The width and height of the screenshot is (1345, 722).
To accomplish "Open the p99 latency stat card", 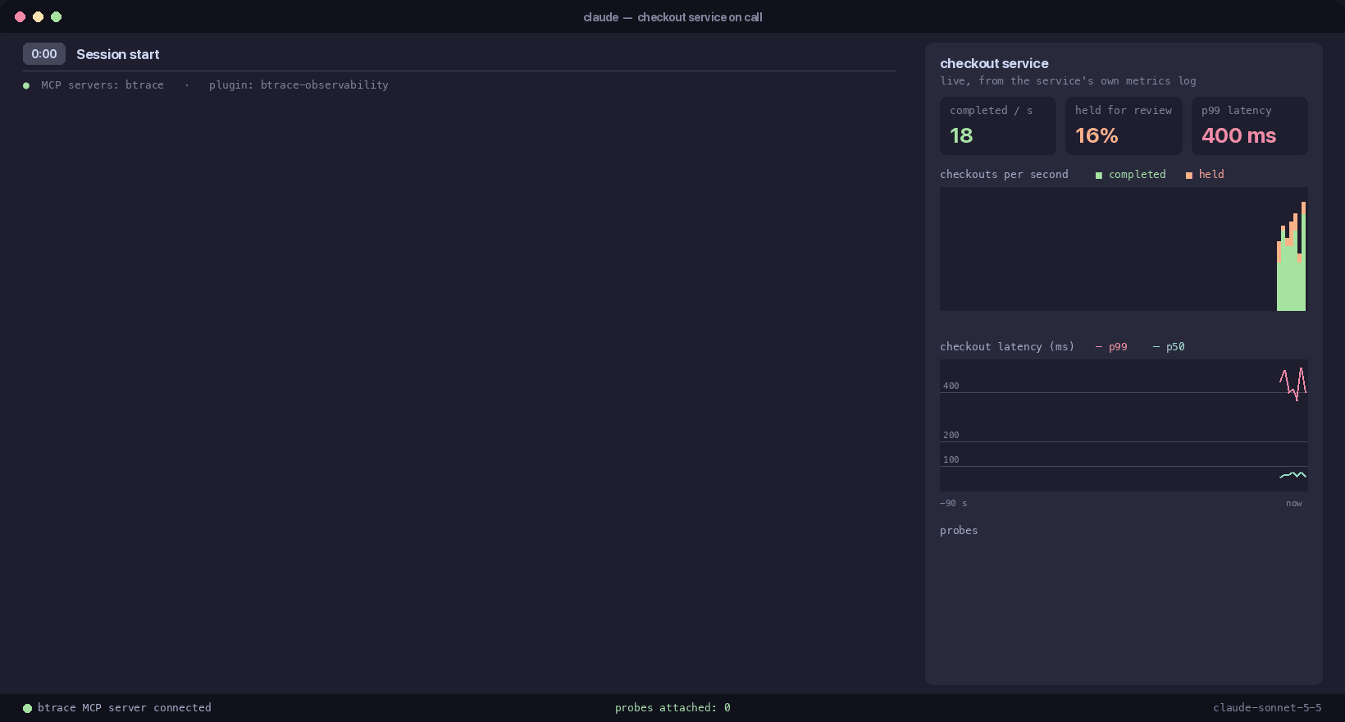I will tap(1249, 126).
